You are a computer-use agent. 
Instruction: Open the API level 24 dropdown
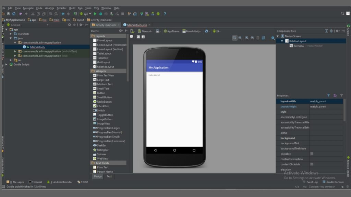[216, 31]
